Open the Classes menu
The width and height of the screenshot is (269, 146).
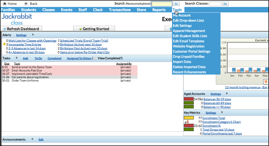pyautogui.click(x=49, y=10)
